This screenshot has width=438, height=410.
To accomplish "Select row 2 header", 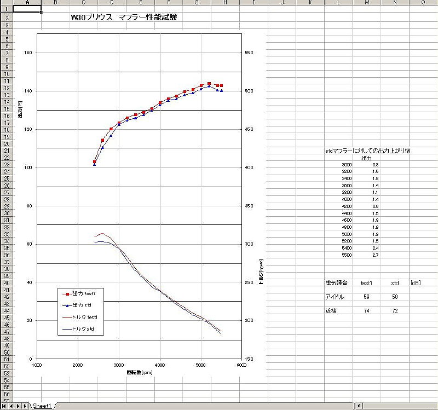I will (7, 19).
